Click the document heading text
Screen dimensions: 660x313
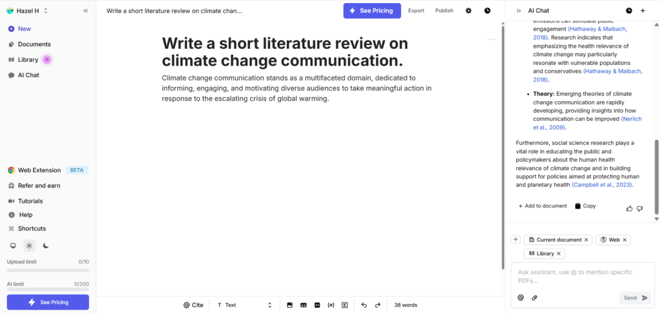coord(285,52)
